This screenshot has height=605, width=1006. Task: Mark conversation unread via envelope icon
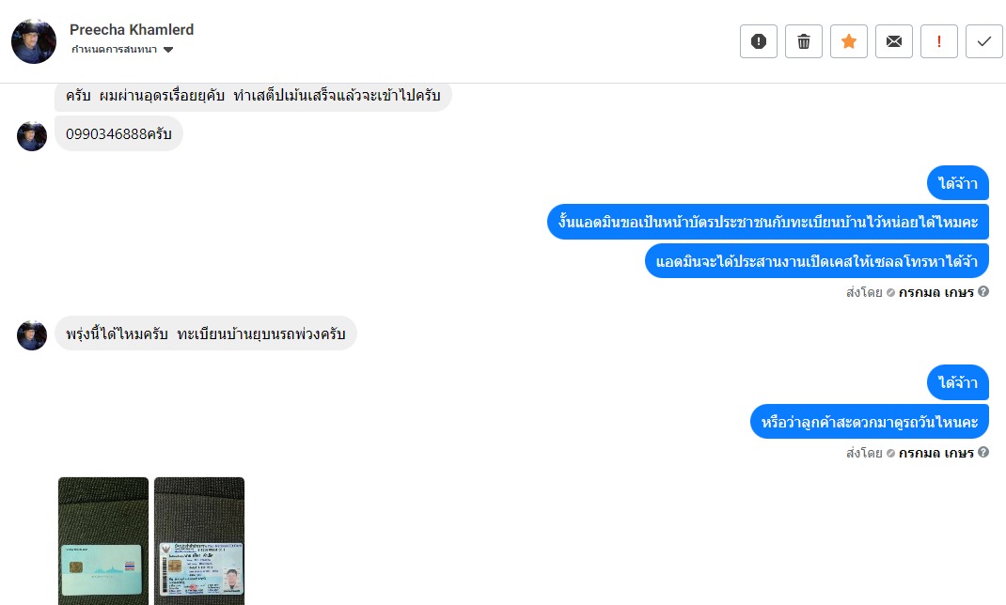[894, 41]
